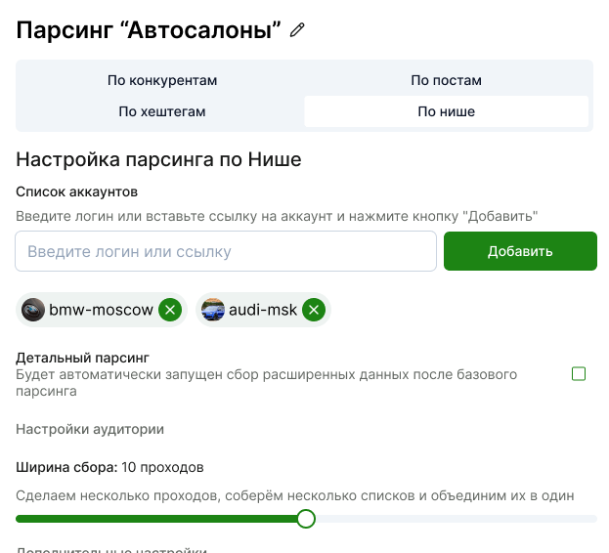Click the unfilled part of the slider track
Screen dimensions: 609x553
click(x=456, y=519)
